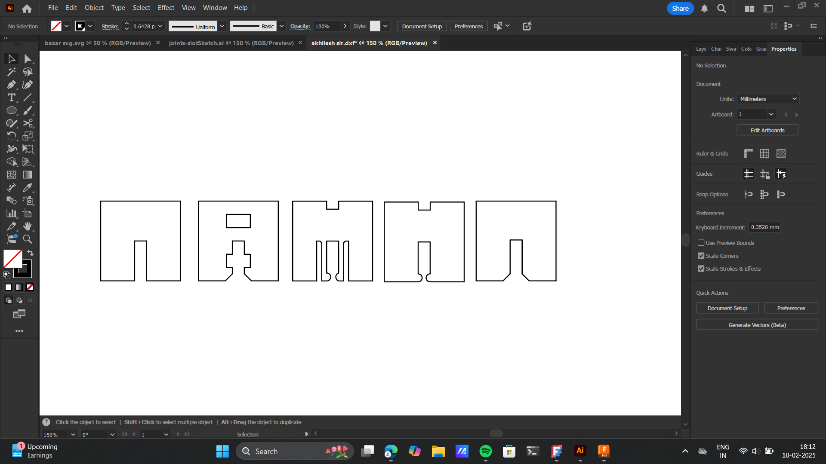The height and width of the screenshot is (464, 826).
Task: Select the Free Transform tool
Action: coord(28,149)
